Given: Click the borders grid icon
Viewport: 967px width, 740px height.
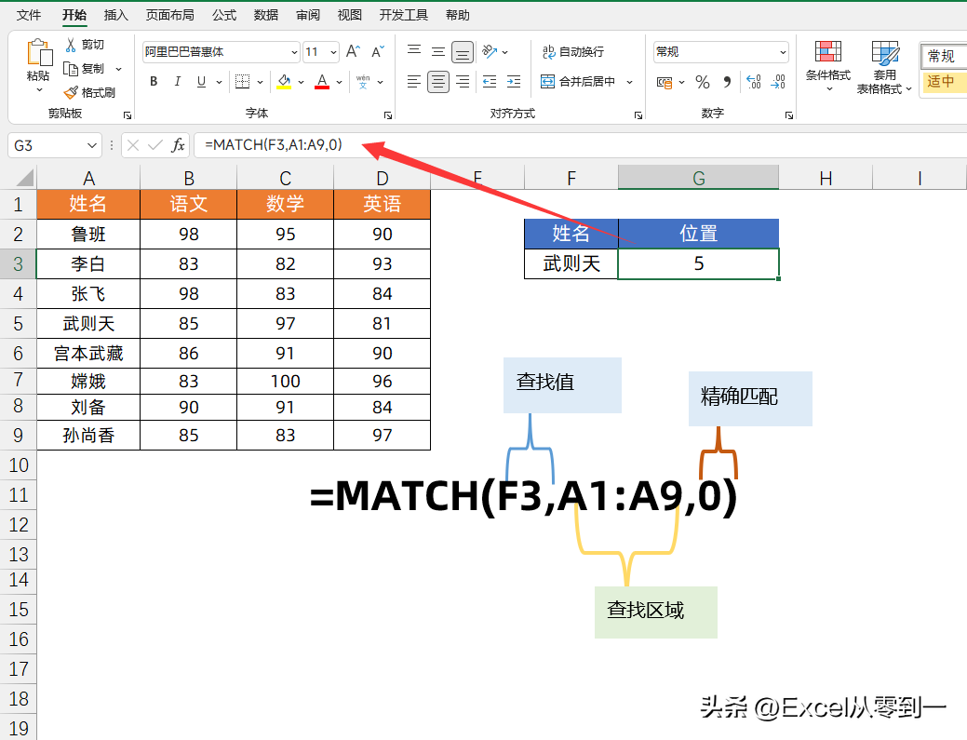Looking at the screenshot, I should point(242,81).
